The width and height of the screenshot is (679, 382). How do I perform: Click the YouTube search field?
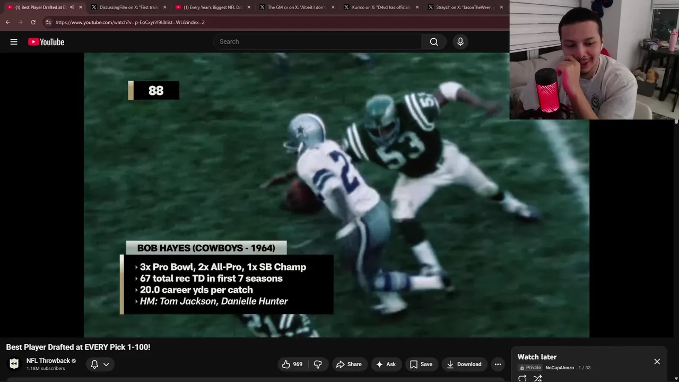coord(317,42)
